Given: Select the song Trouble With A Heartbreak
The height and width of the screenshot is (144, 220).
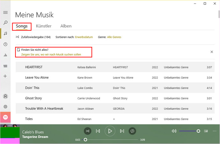Looking at the screenshot, I should (x=44, y=109).
